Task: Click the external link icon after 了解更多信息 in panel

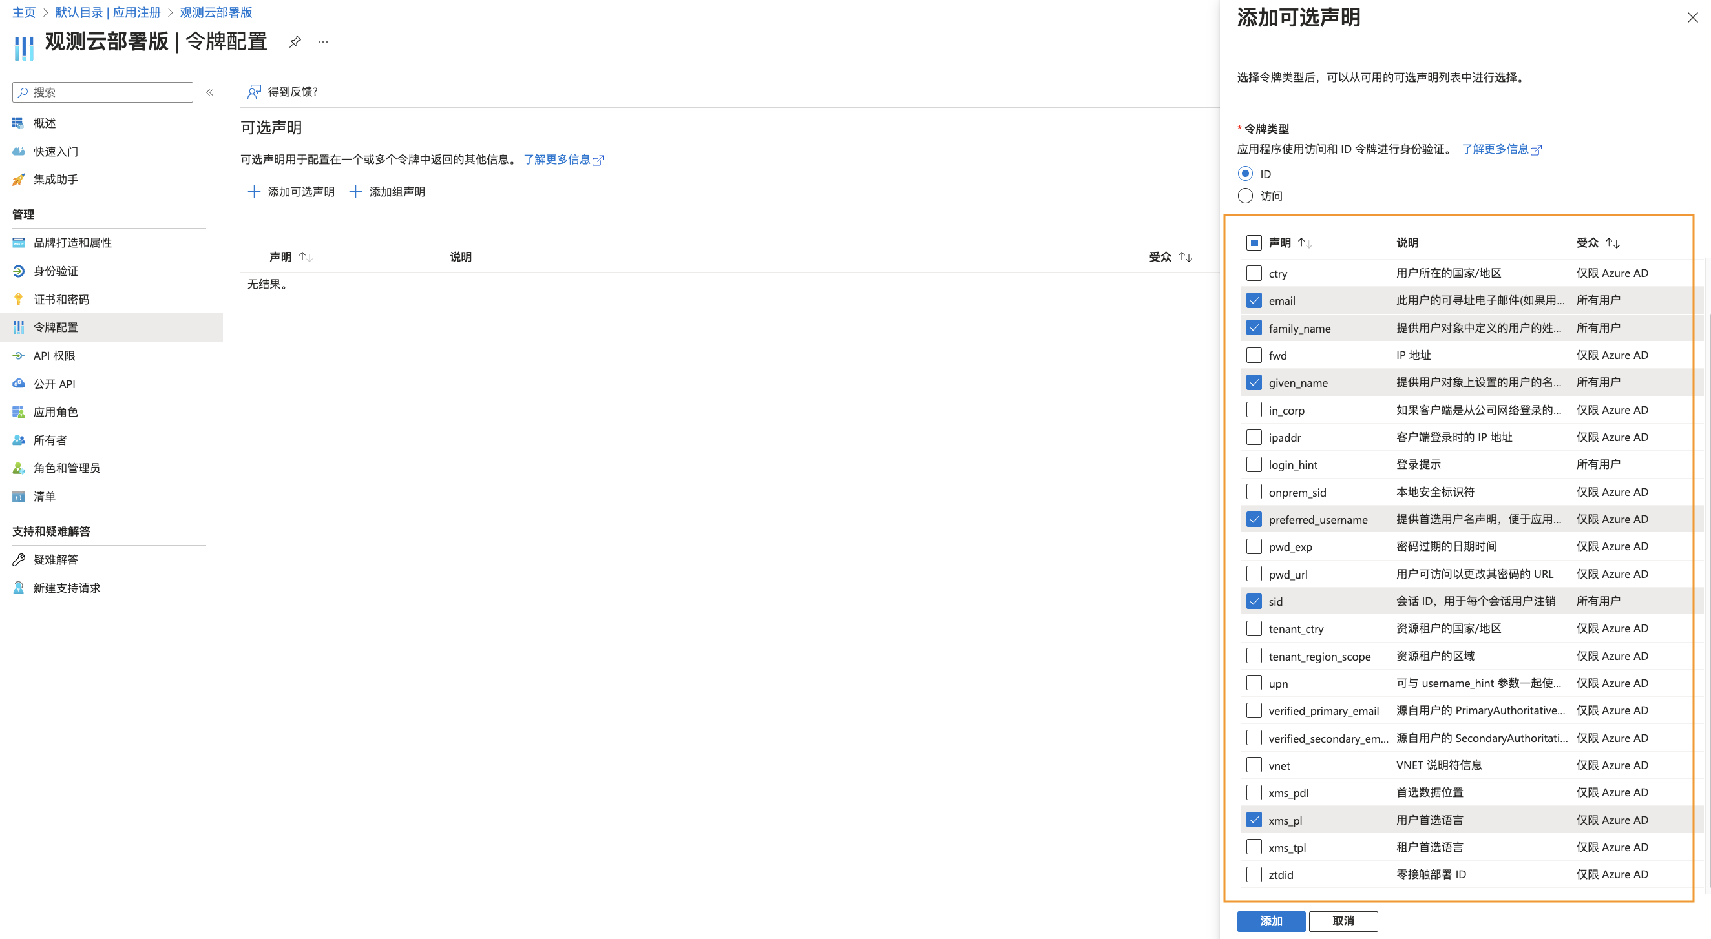Action: pyautogui.click(x=1537, y=150)
